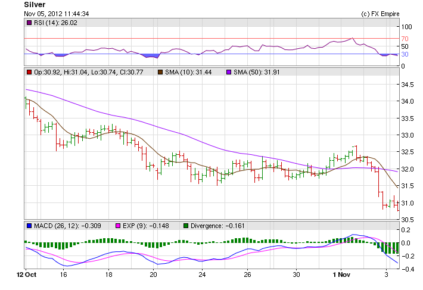Click the 50 RSI axis label

405,46
